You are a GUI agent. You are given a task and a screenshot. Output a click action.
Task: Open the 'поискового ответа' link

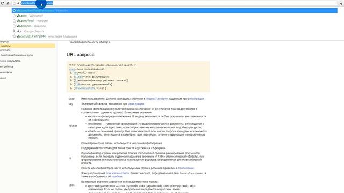117,173
